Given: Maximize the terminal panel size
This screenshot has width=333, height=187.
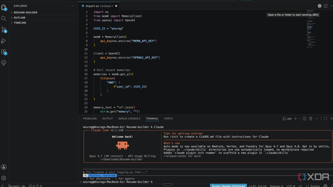Looking at the screenshot, I should click(x=326, y=118).
